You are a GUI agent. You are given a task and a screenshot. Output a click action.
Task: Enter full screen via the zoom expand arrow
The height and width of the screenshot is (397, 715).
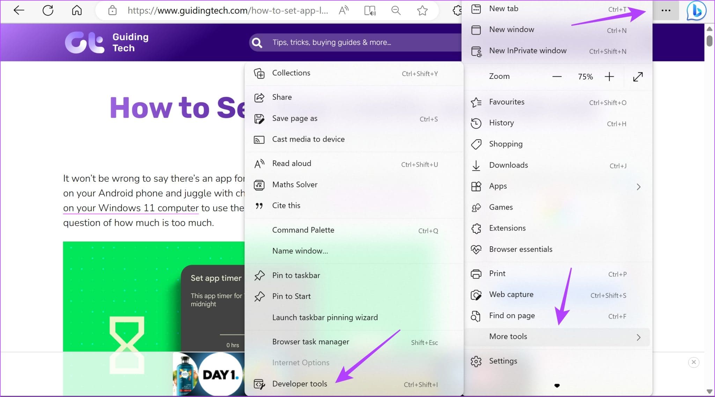(637, 76)
